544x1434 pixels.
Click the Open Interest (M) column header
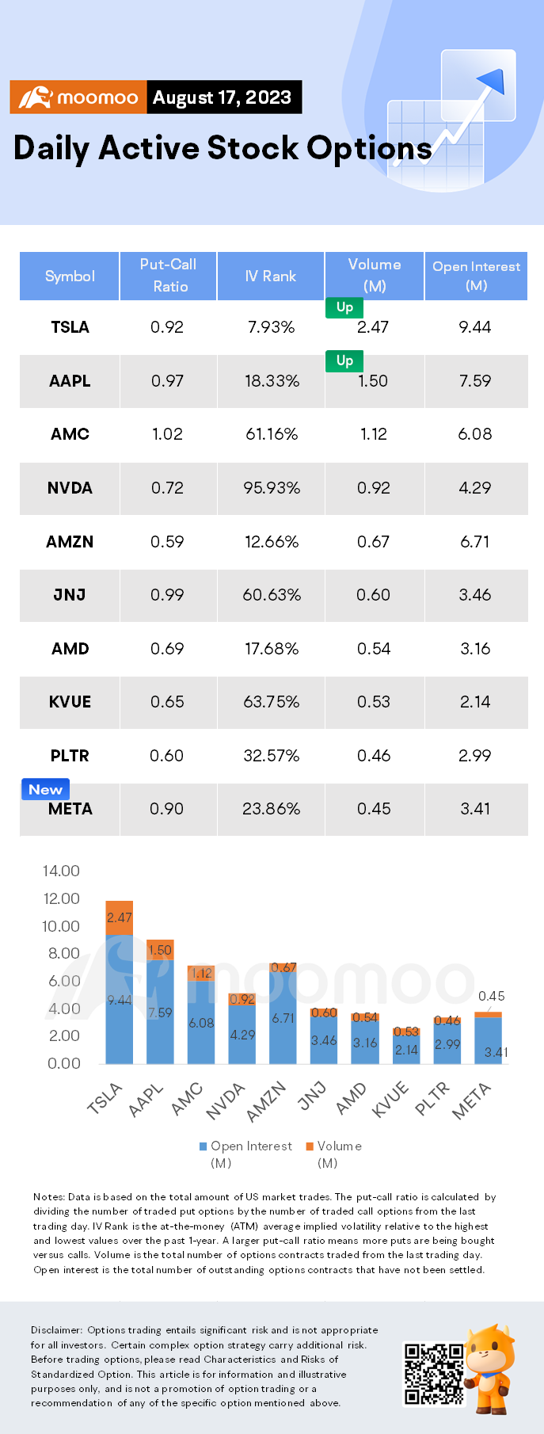point(476,276)
